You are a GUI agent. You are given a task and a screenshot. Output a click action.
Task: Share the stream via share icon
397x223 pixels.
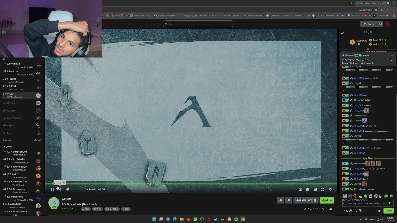[x=323, y=209]
